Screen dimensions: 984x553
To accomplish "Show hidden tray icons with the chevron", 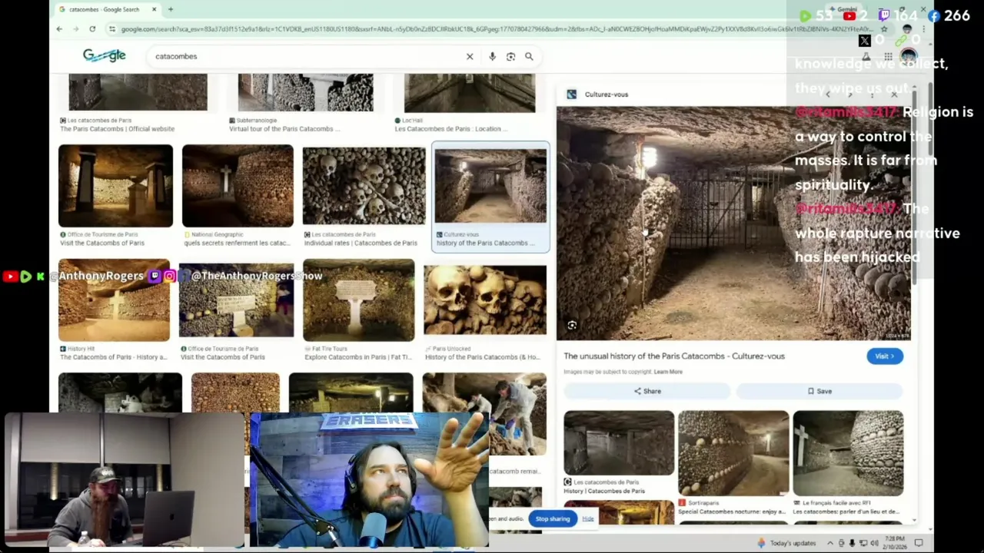I will coord(831,543).
